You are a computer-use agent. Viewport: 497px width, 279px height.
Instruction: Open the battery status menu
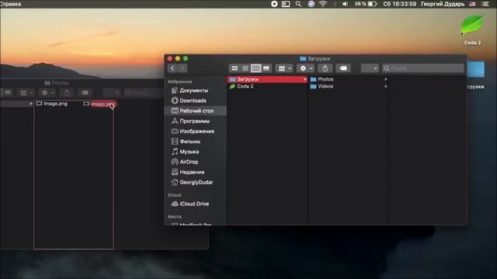point(366,4)
